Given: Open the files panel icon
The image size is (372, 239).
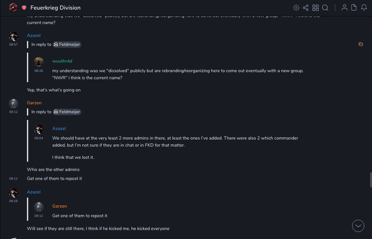Looking at the screenshot, I should pos(354,7).
